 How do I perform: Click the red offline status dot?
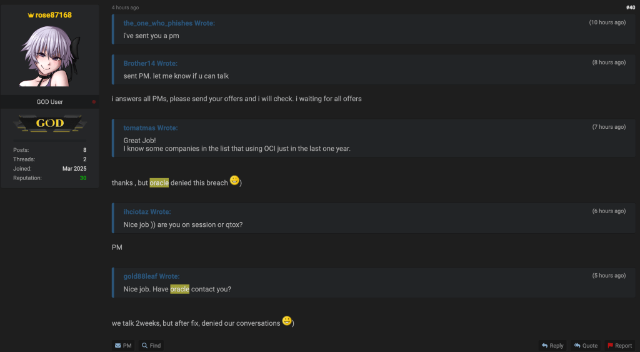[x=94, y=102]
